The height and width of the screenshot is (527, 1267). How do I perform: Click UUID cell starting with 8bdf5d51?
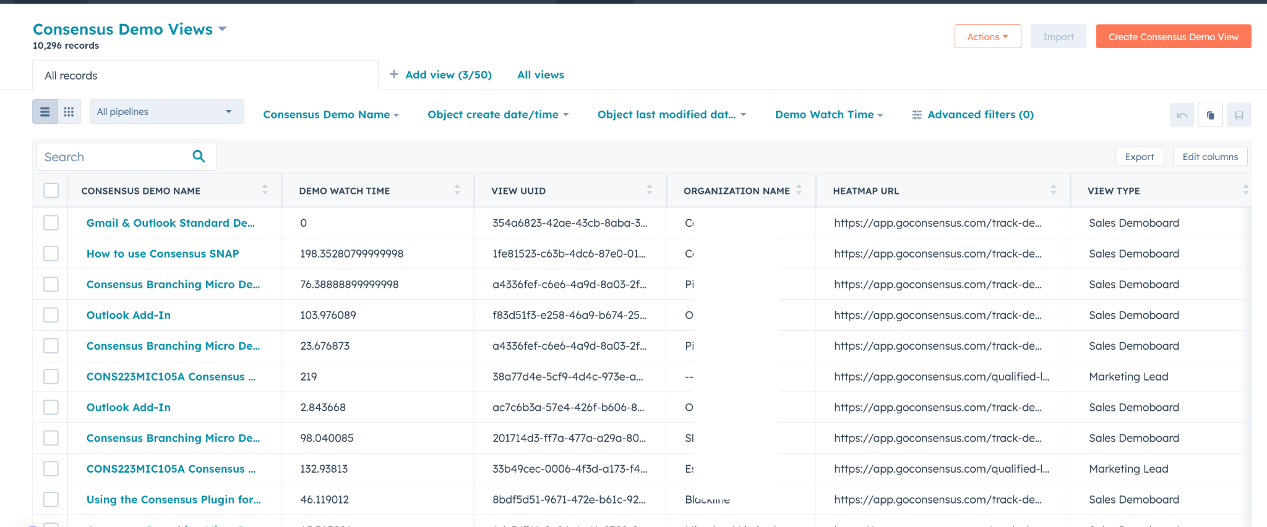pyautogui.click(x=569, y=500)
